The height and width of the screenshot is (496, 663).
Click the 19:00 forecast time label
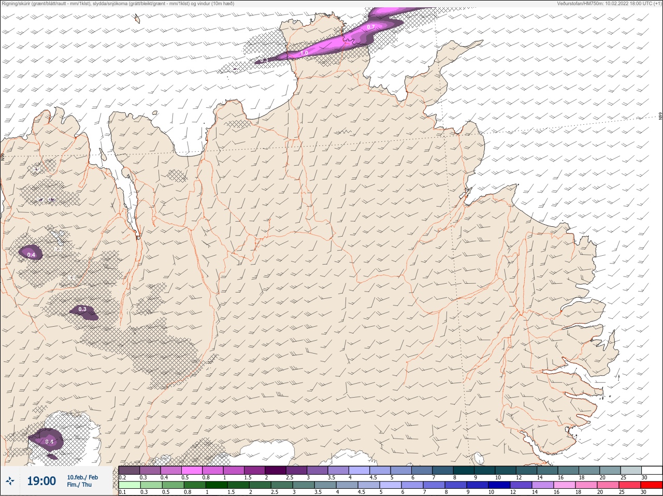(41, 481)
